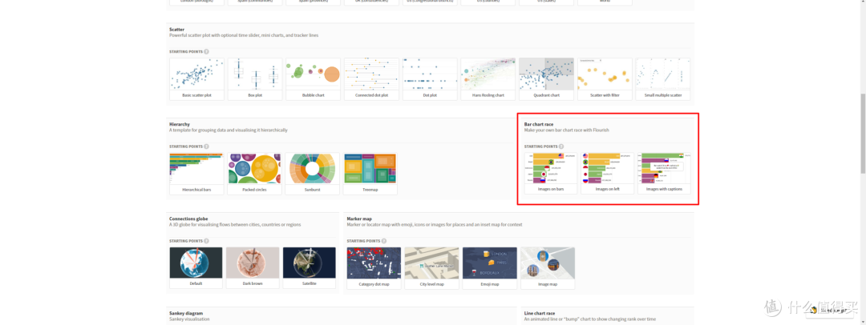The height and width of the screenshot is (325, 866).
Task: Open the Small multiple scatter template
Action: click(663, 79)
